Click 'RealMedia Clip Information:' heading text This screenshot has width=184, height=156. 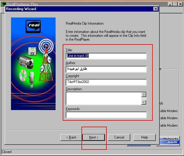click(x=85, y=23)
